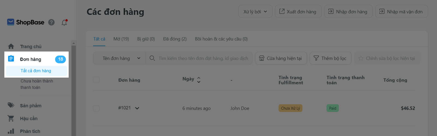Select checkbox for order #1021
This screenshot has height=136, width=437.
click(x=96, y=108)
